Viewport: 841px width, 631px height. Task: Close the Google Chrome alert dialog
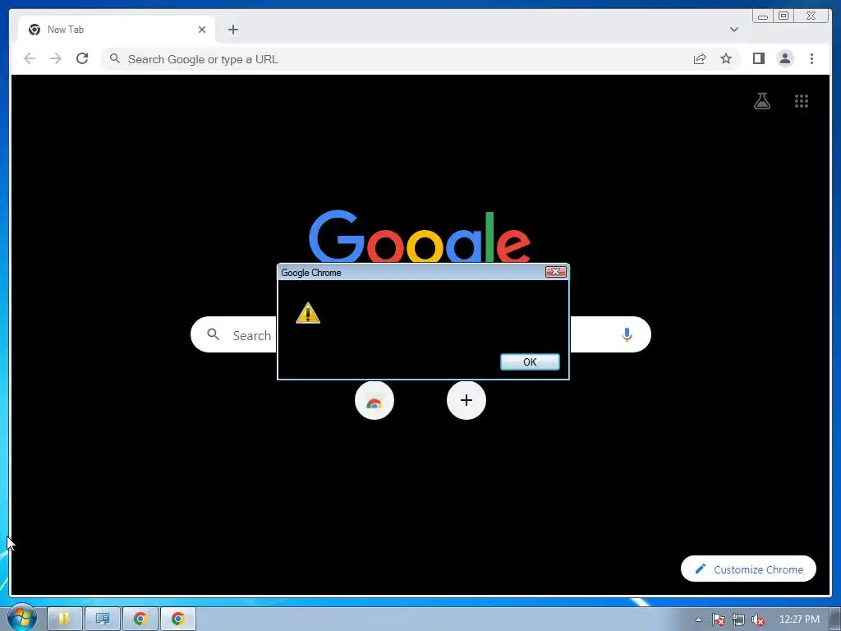(556, 272)
